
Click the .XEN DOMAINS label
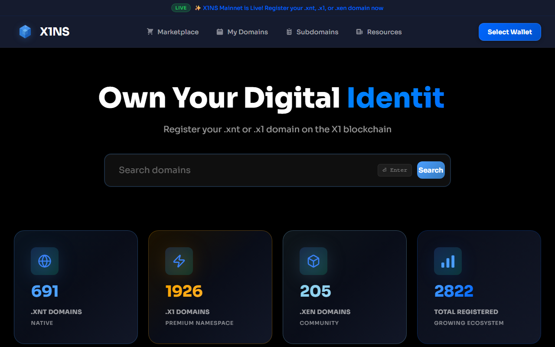point(325,311)
